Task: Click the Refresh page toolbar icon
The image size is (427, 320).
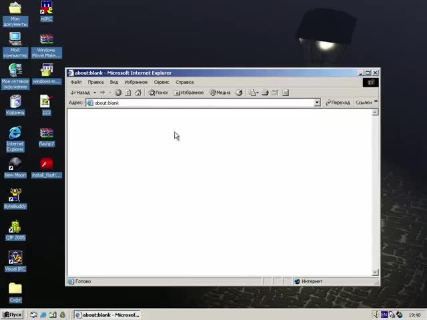Action: tap(128, 93)
